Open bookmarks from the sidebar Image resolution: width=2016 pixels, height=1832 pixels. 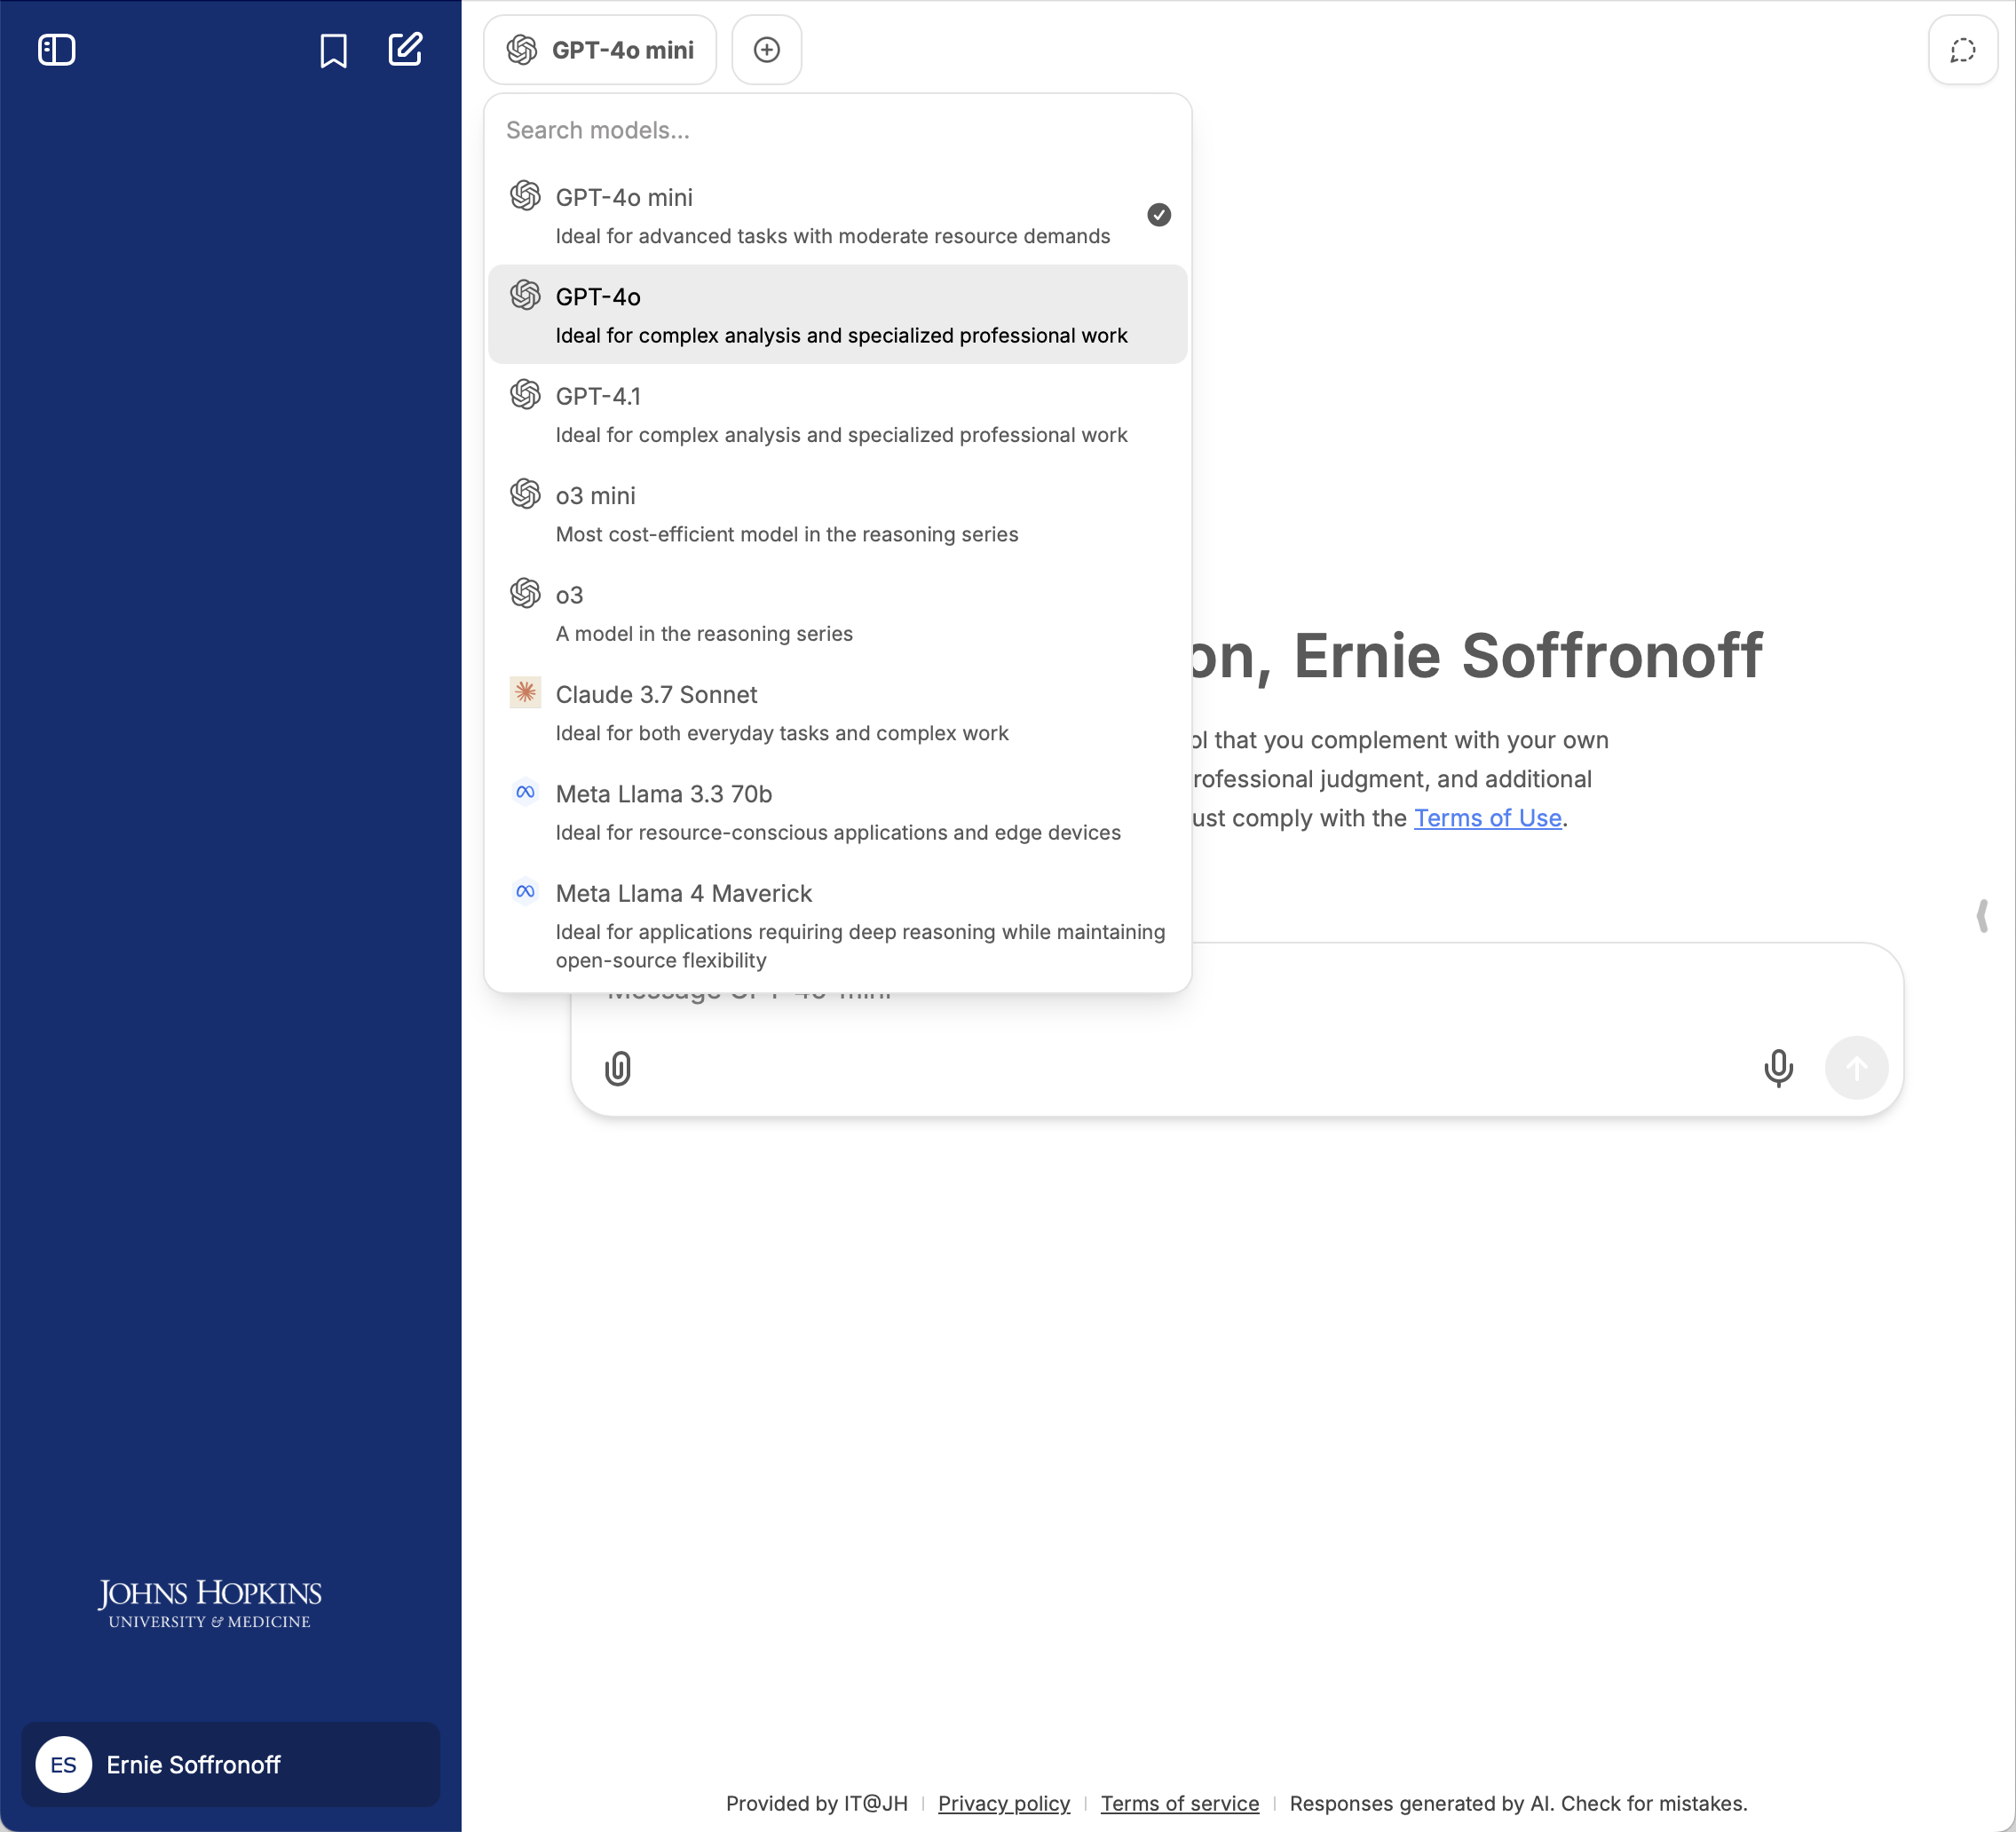coord(333,50)
